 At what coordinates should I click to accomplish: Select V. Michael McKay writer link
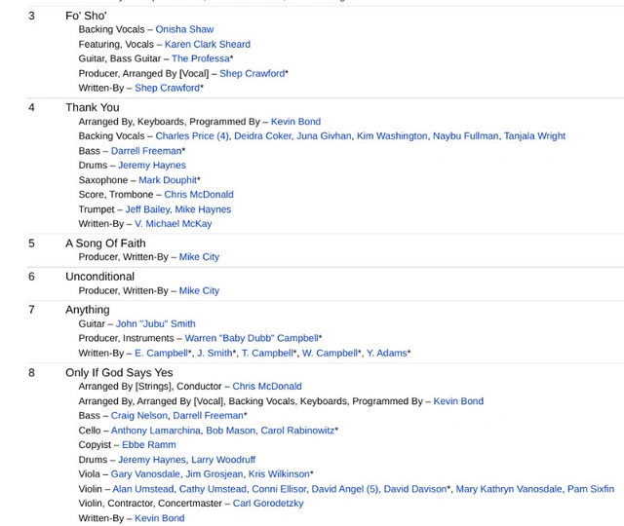click(x=173, y=224)
